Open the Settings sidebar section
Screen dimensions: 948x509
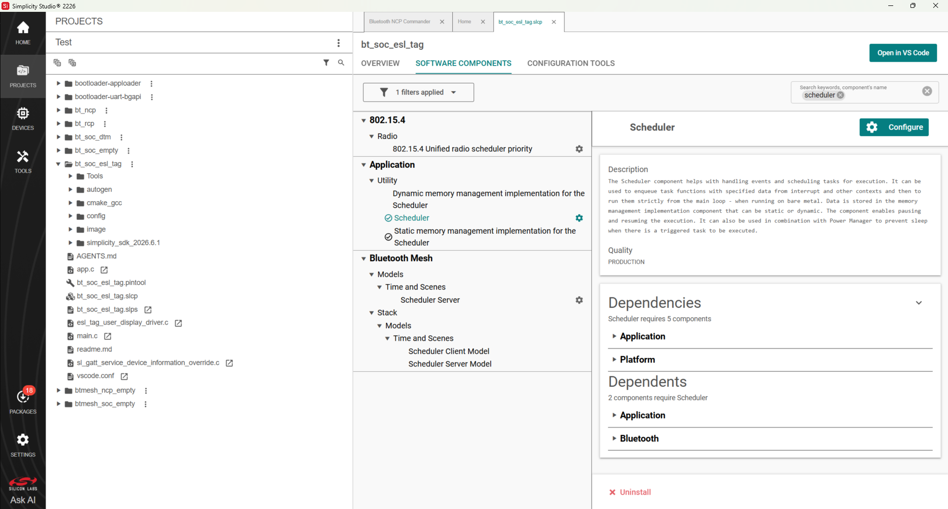[23, 445]
